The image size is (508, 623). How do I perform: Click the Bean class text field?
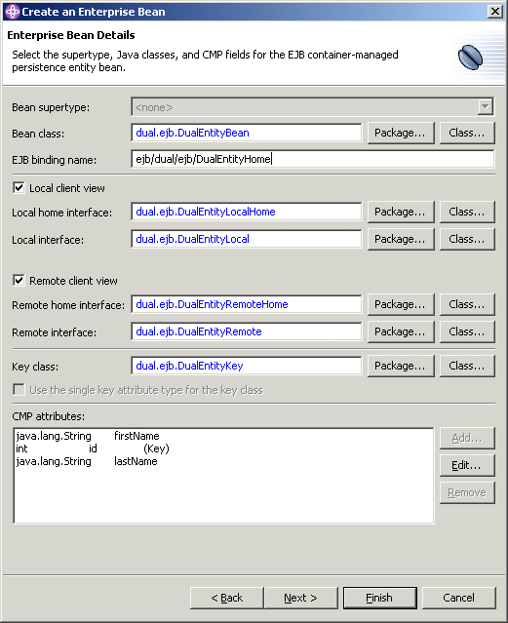247,133
